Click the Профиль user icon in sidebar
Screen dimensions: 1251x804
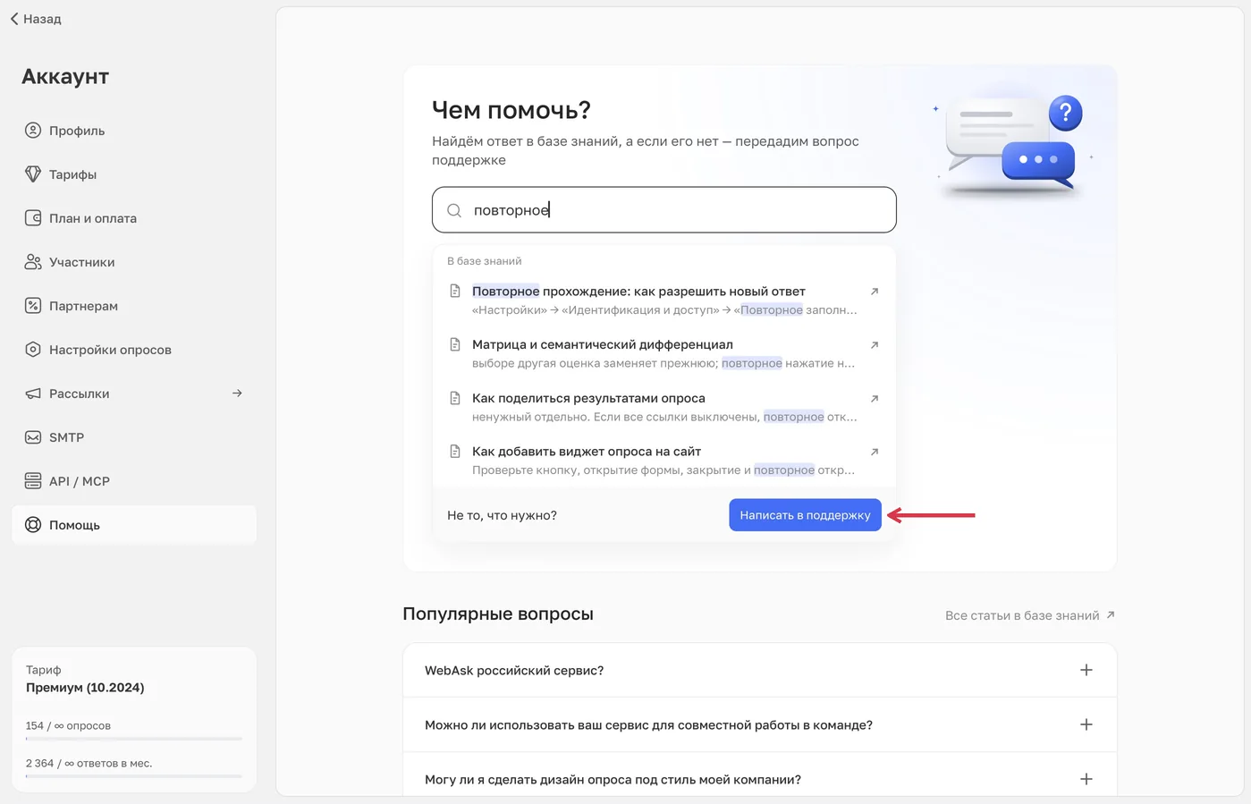point(33,131)
